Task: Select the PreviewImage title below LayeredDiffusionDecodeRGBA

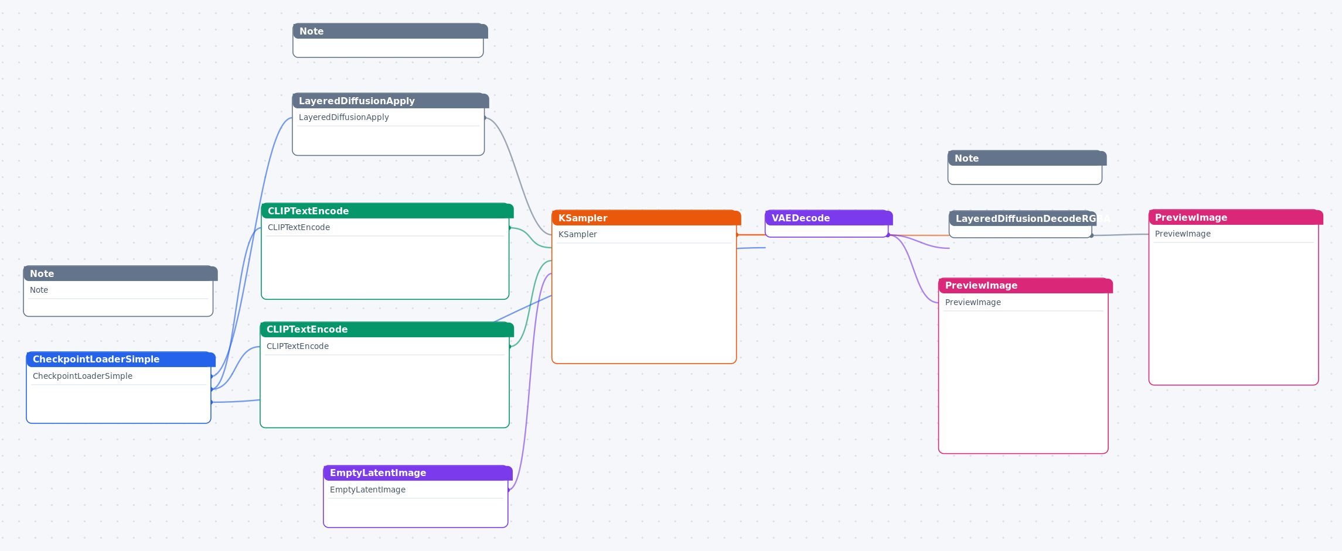Action: (x=1026, y=285)
